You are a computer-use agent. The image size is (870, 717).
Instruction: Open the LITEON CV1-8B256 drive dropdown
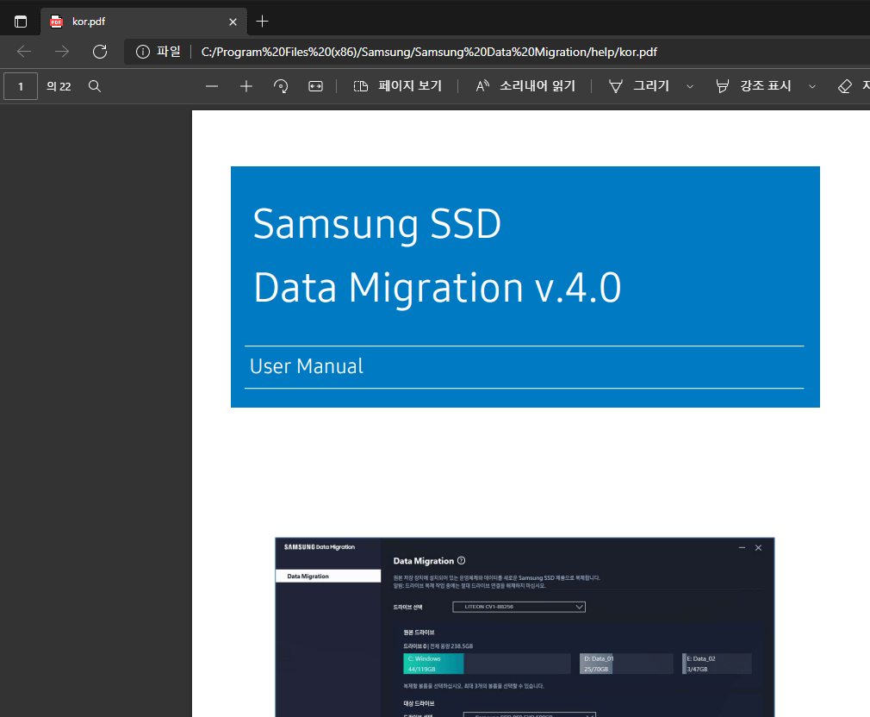pyautogui.click(x=519, y=607)
